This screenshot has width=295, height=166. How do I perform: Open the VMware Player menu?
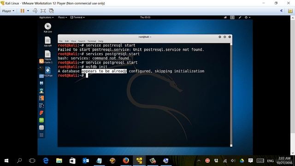click(x=8, y=11)
